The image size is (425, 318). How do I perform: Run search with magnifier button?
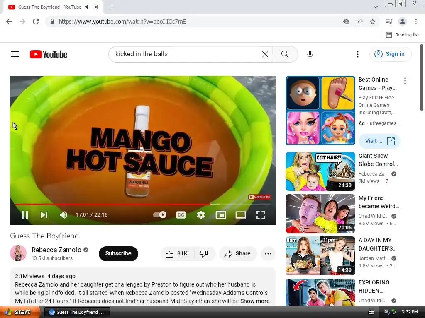[285, 54]
